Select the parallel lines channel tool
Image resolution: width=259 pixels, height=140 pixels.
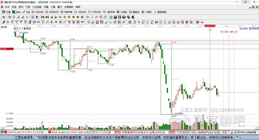[124, 22]
